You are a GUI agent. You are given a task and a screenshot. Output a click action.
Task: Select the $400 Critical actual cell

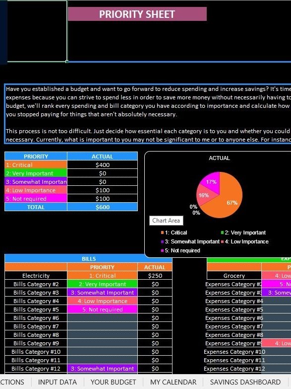pos(102,165)
